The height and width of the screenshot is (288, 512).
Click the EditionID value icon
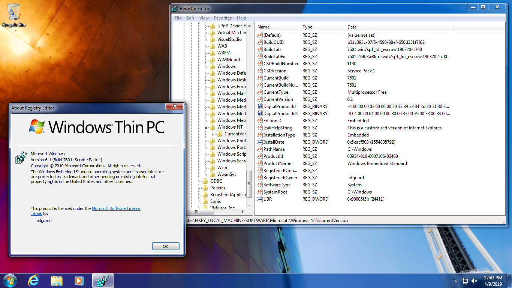[x=260, y=120]
